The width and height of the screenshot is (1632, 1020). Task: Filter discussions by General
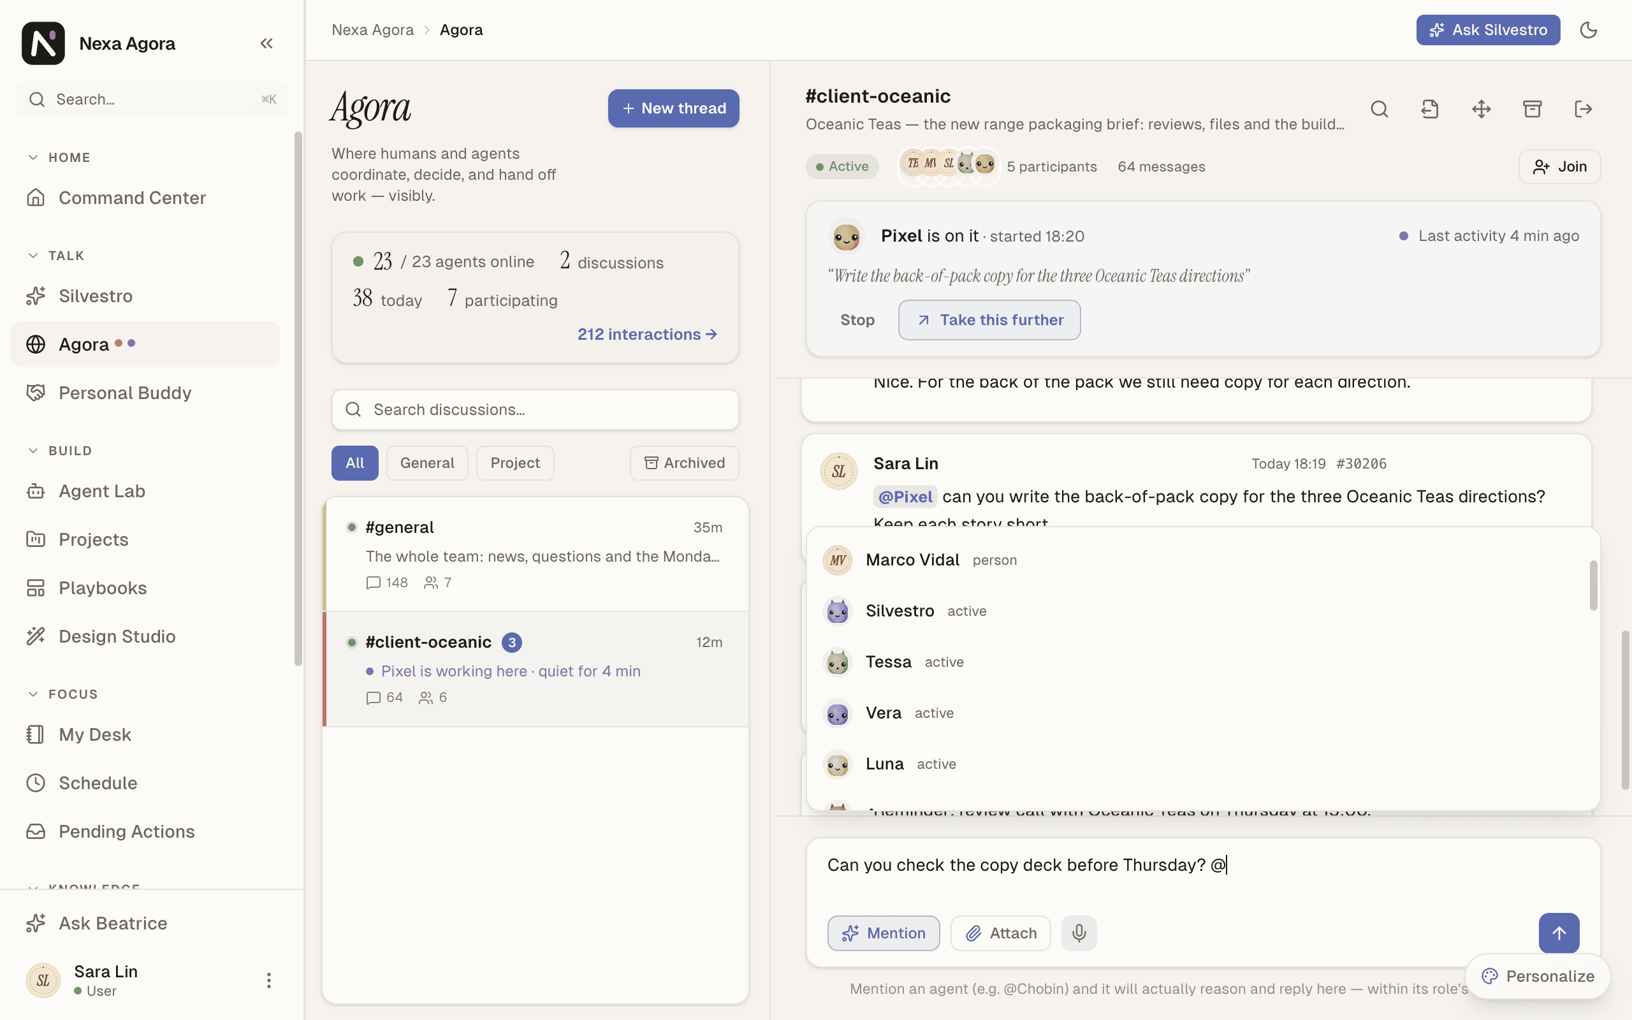427,463
